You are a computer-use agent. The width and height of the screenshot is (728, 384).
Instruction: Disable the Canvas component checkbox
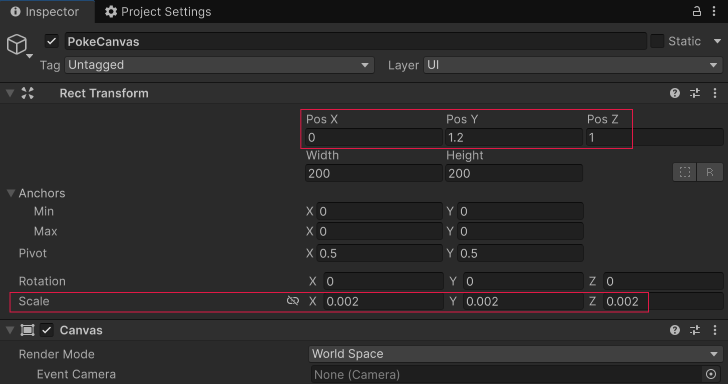point(47,330)
